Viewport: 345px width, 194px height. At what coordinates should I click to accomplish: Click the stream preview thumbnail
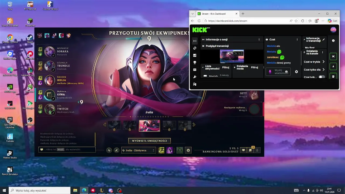pos(232,56)
